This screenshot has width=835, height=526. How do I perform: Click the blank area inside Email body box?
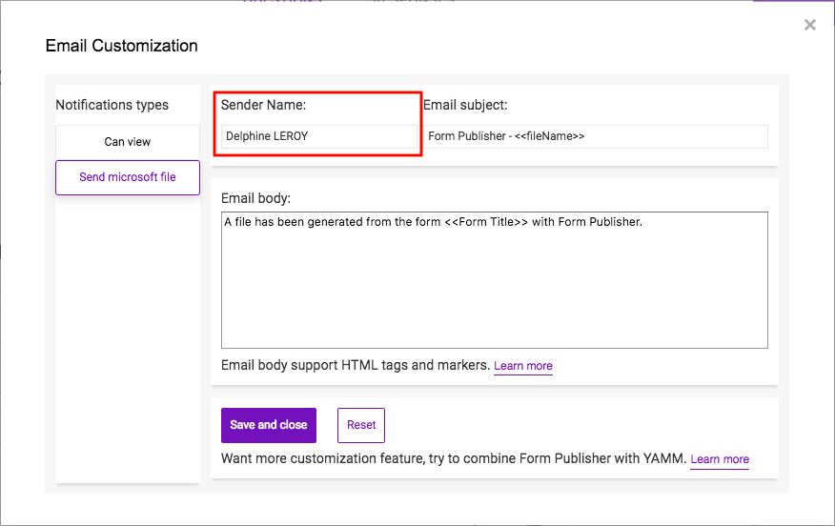tap(494, 290)
